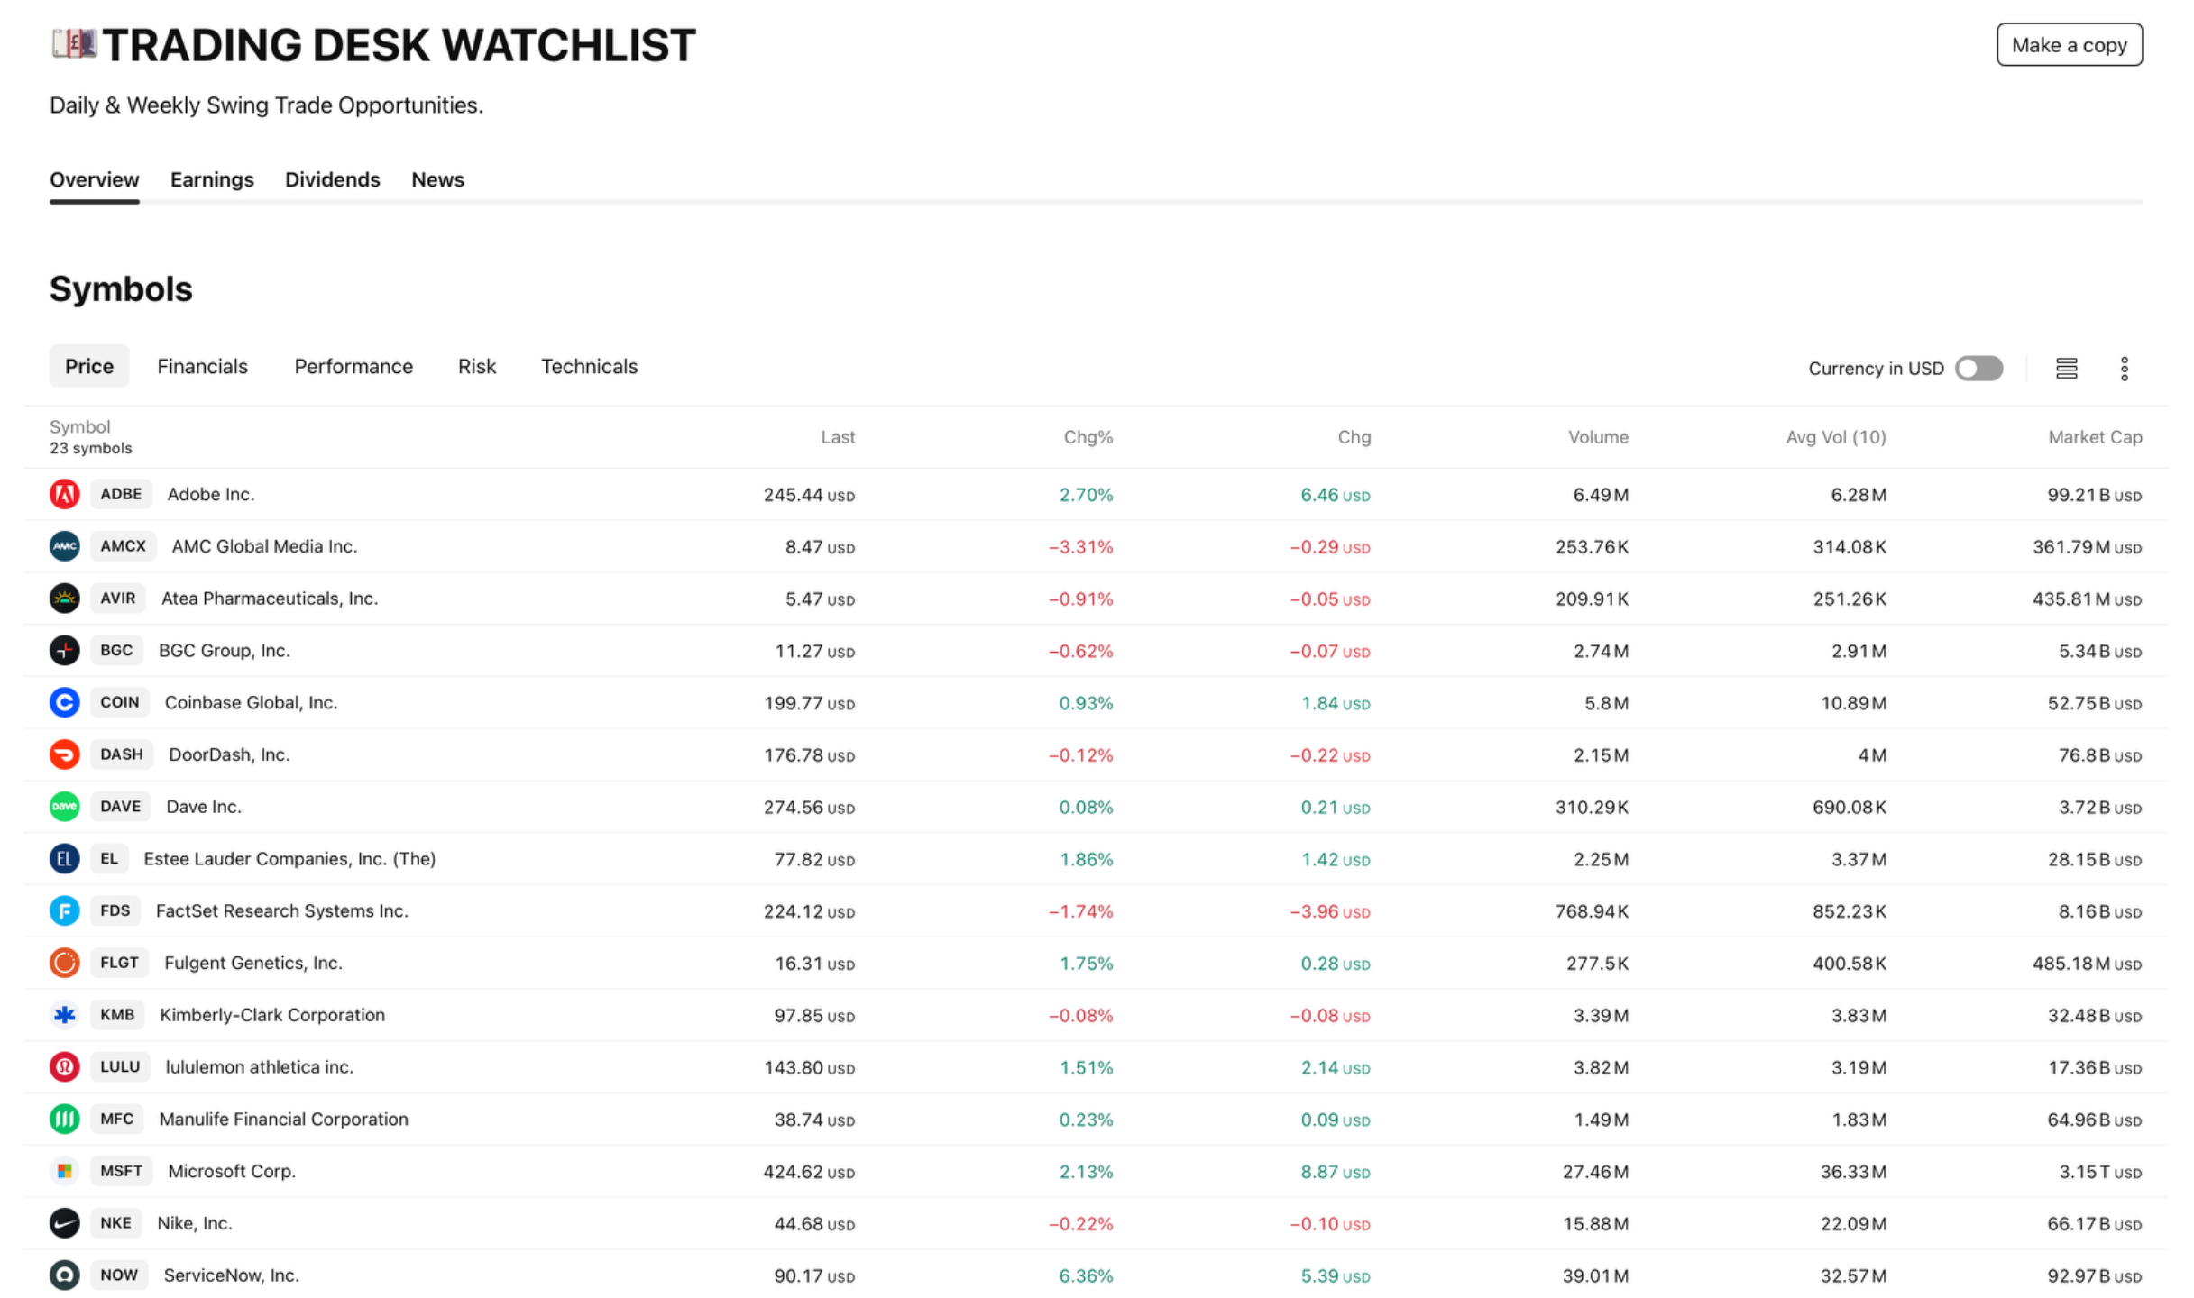Open the three-dot more options menu
The width and height of the screenshot is (2194, 1298).
tap(2124, 369)
